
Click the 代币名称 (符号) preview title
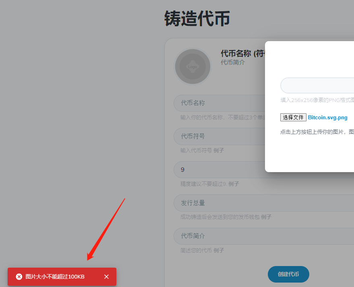(242, 54)
